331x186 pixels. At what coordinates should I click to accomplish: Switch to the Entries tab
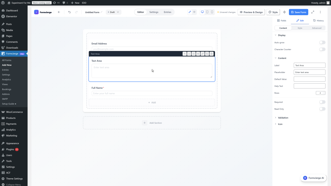[167, 12]
